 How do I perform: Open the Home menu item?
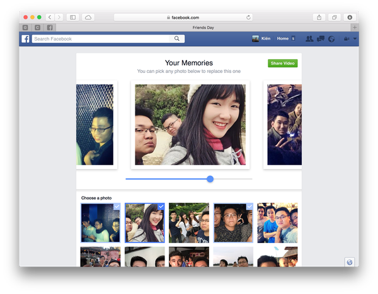282,38
